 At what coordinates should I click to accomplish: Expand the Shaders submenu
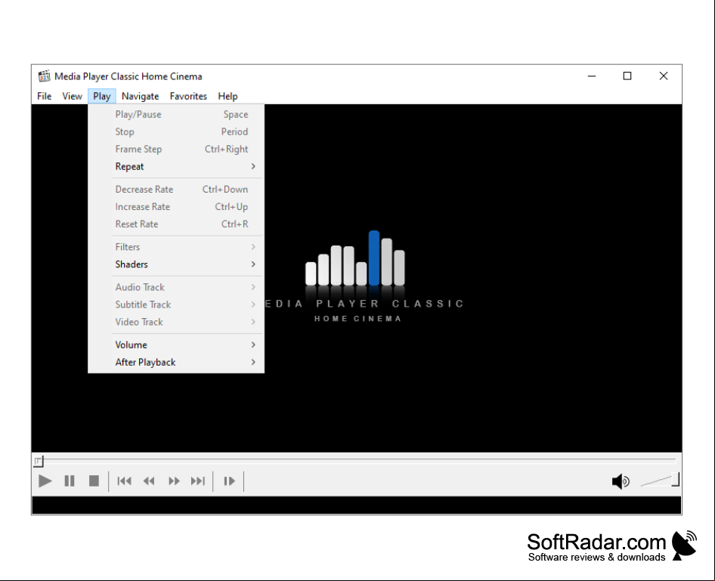pyautogui.click(x=176, y=264)
